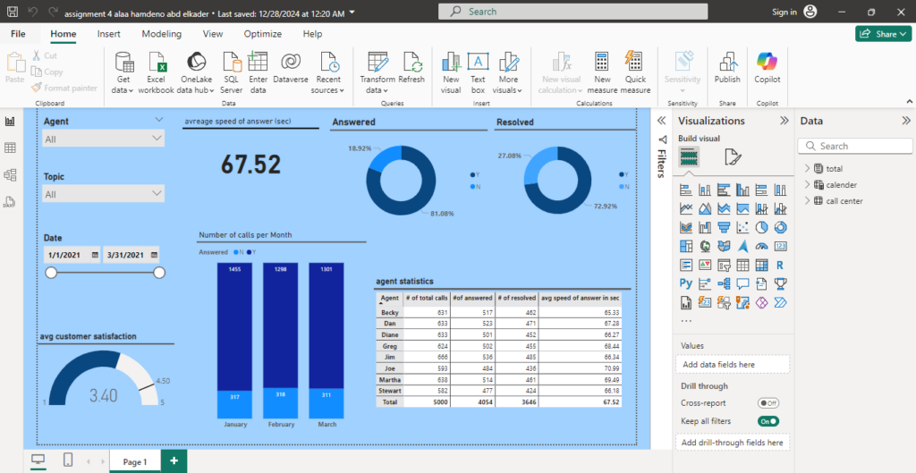The width and height of the screenshot is (916, 473).
Task: Turn off Keep all filters toggle
Action: (768, 421)
